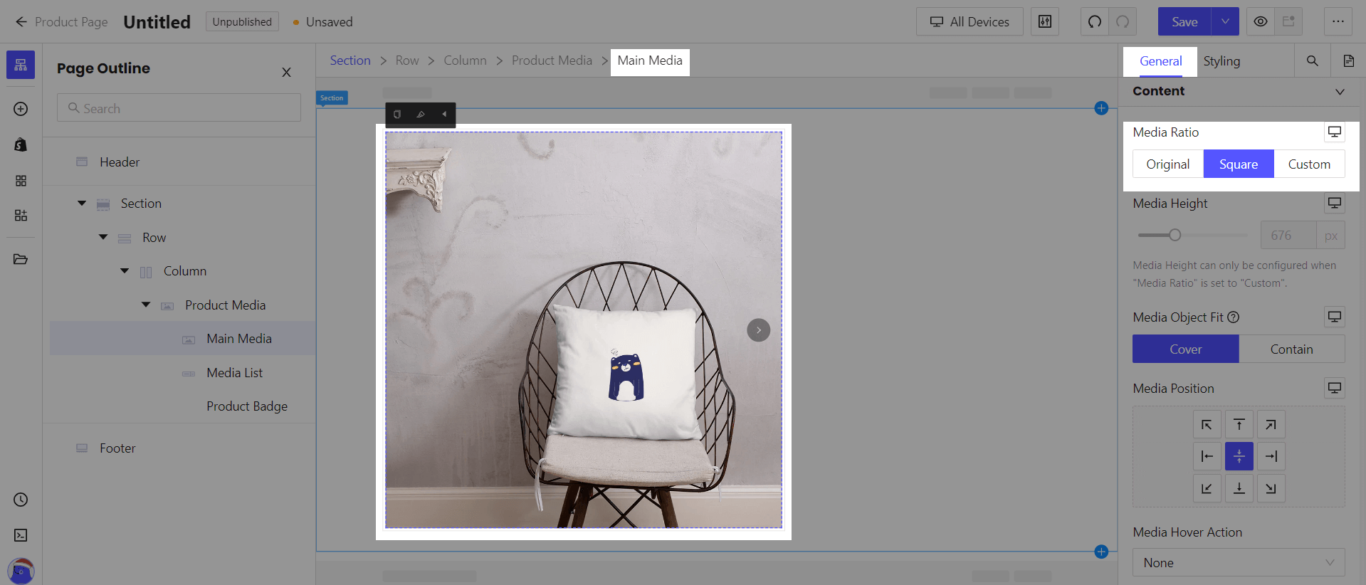Preview page with the eye icon

tap(1261, 21)
